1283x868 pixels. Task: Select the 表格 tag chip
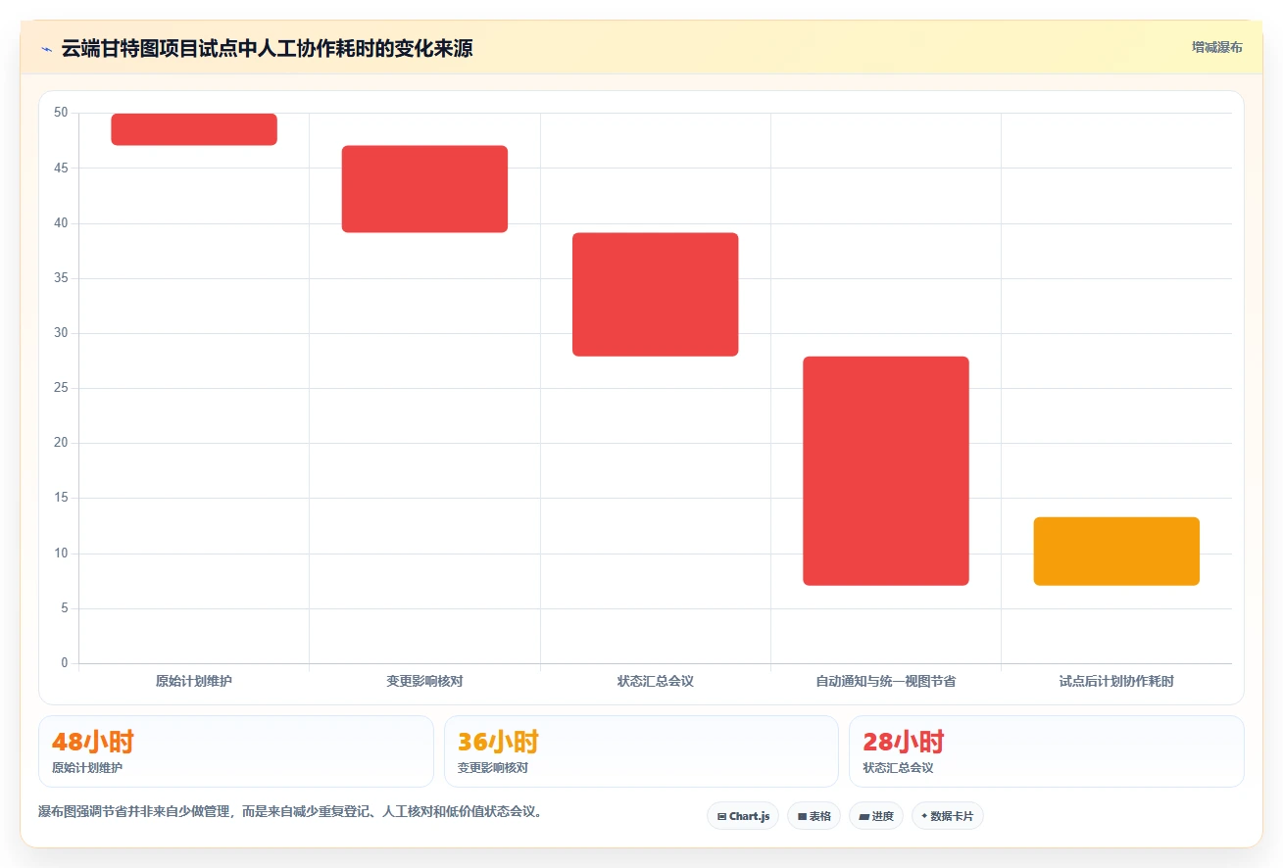814,816
